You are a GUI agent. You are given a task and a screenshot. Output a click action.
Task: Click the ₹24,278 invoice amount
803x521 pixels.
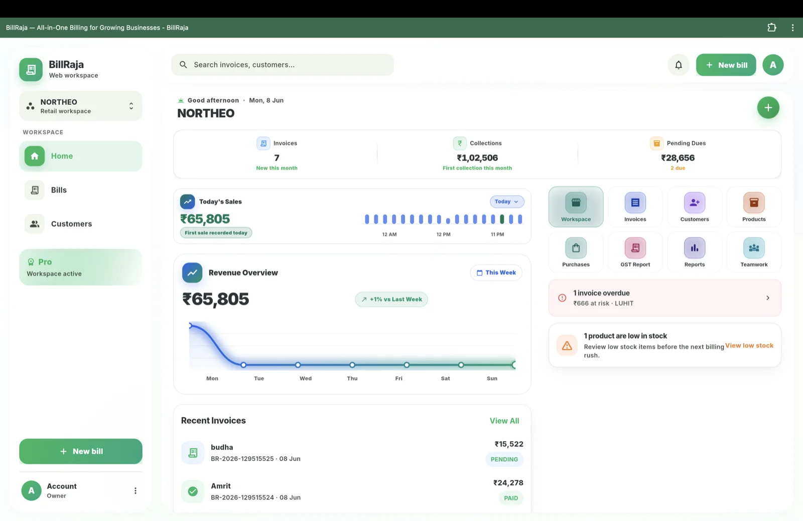508,483
